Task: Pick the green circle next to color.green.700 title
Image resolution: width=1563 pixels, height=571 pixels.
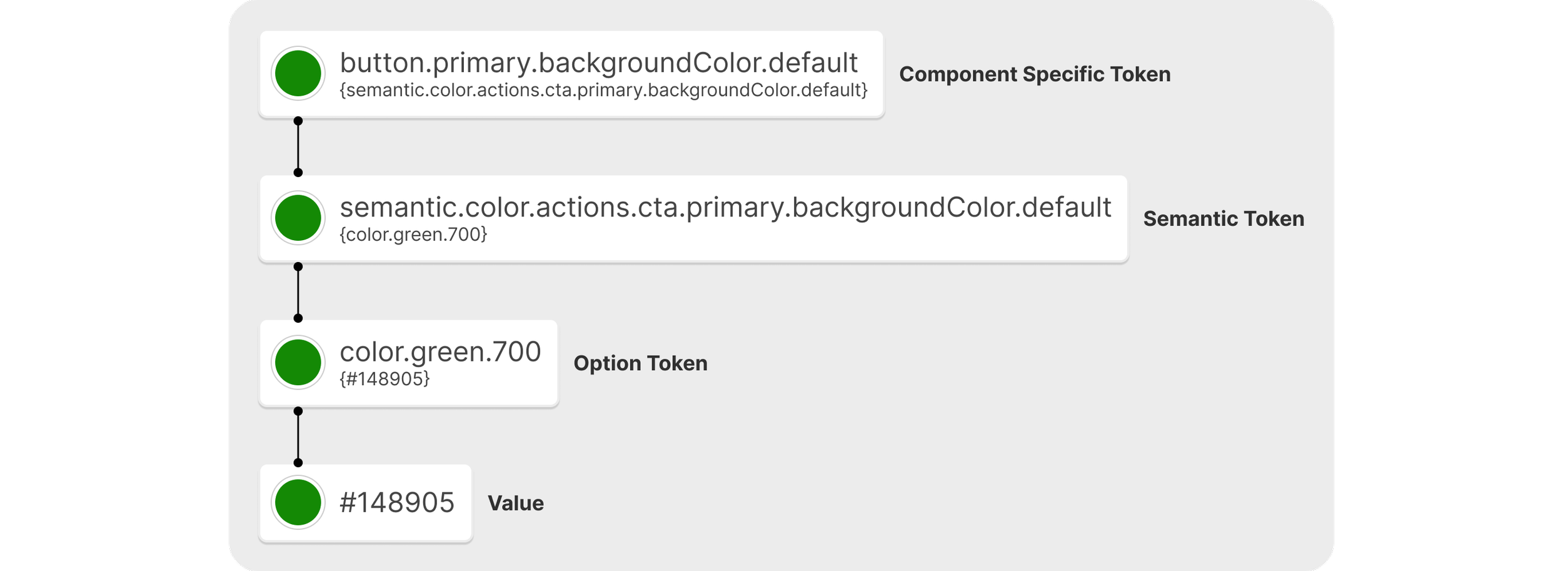Action: click(x=298, y=362)
